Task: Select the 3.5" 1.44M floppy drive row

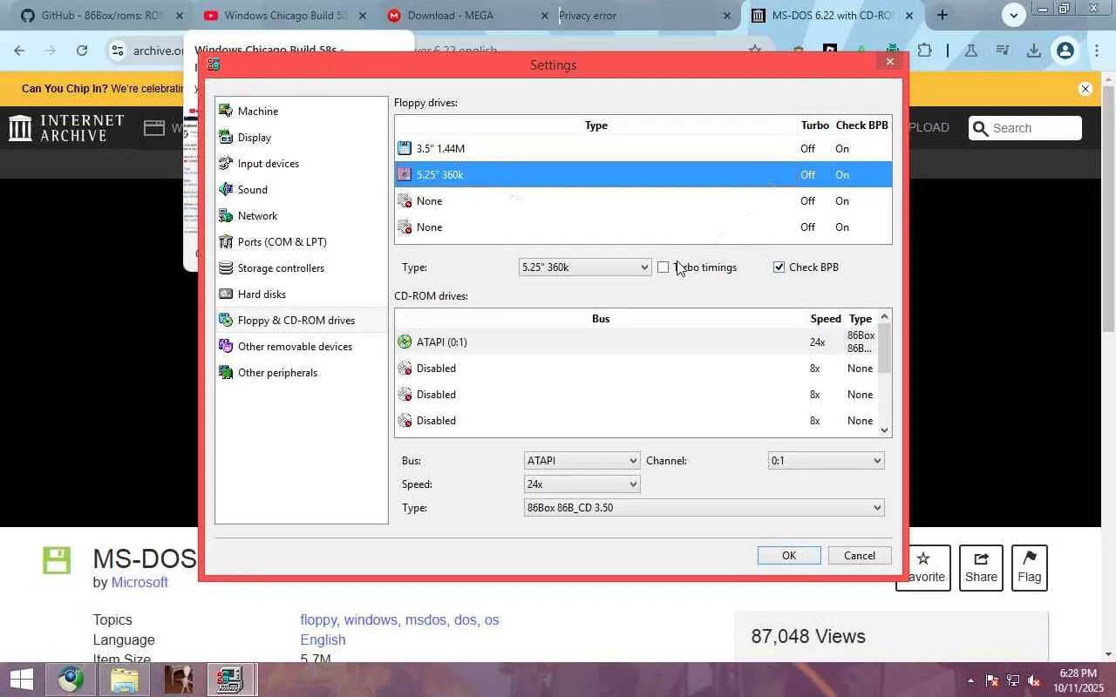Action: coord(643,148)
